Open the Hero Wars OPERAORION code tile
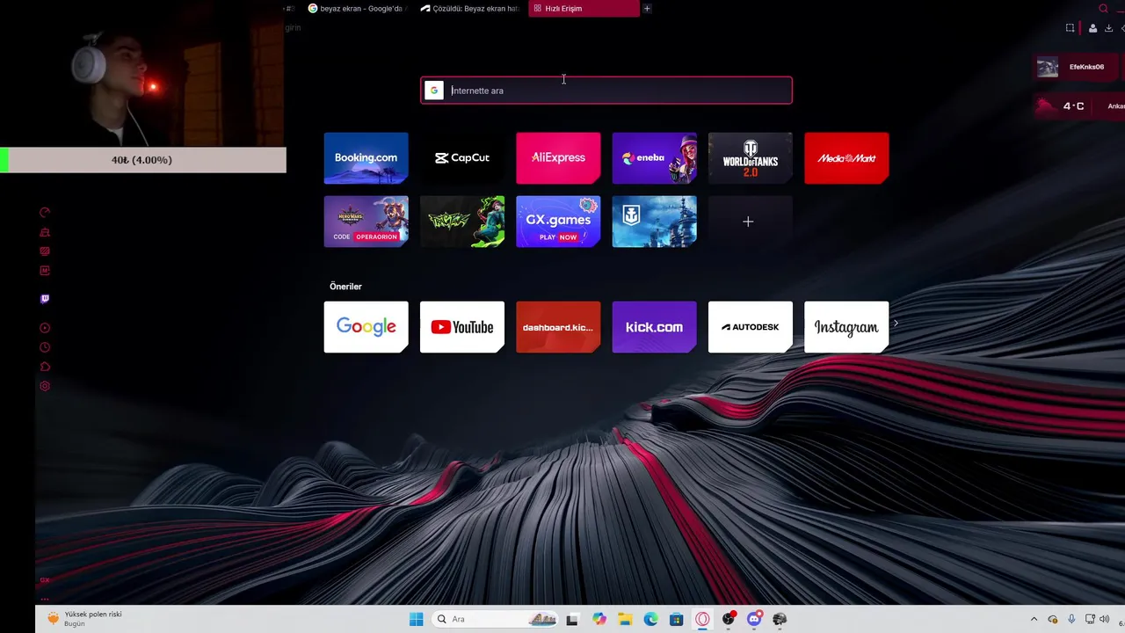1125x633 pixels. pyautogui.click(x=366, y=222)
